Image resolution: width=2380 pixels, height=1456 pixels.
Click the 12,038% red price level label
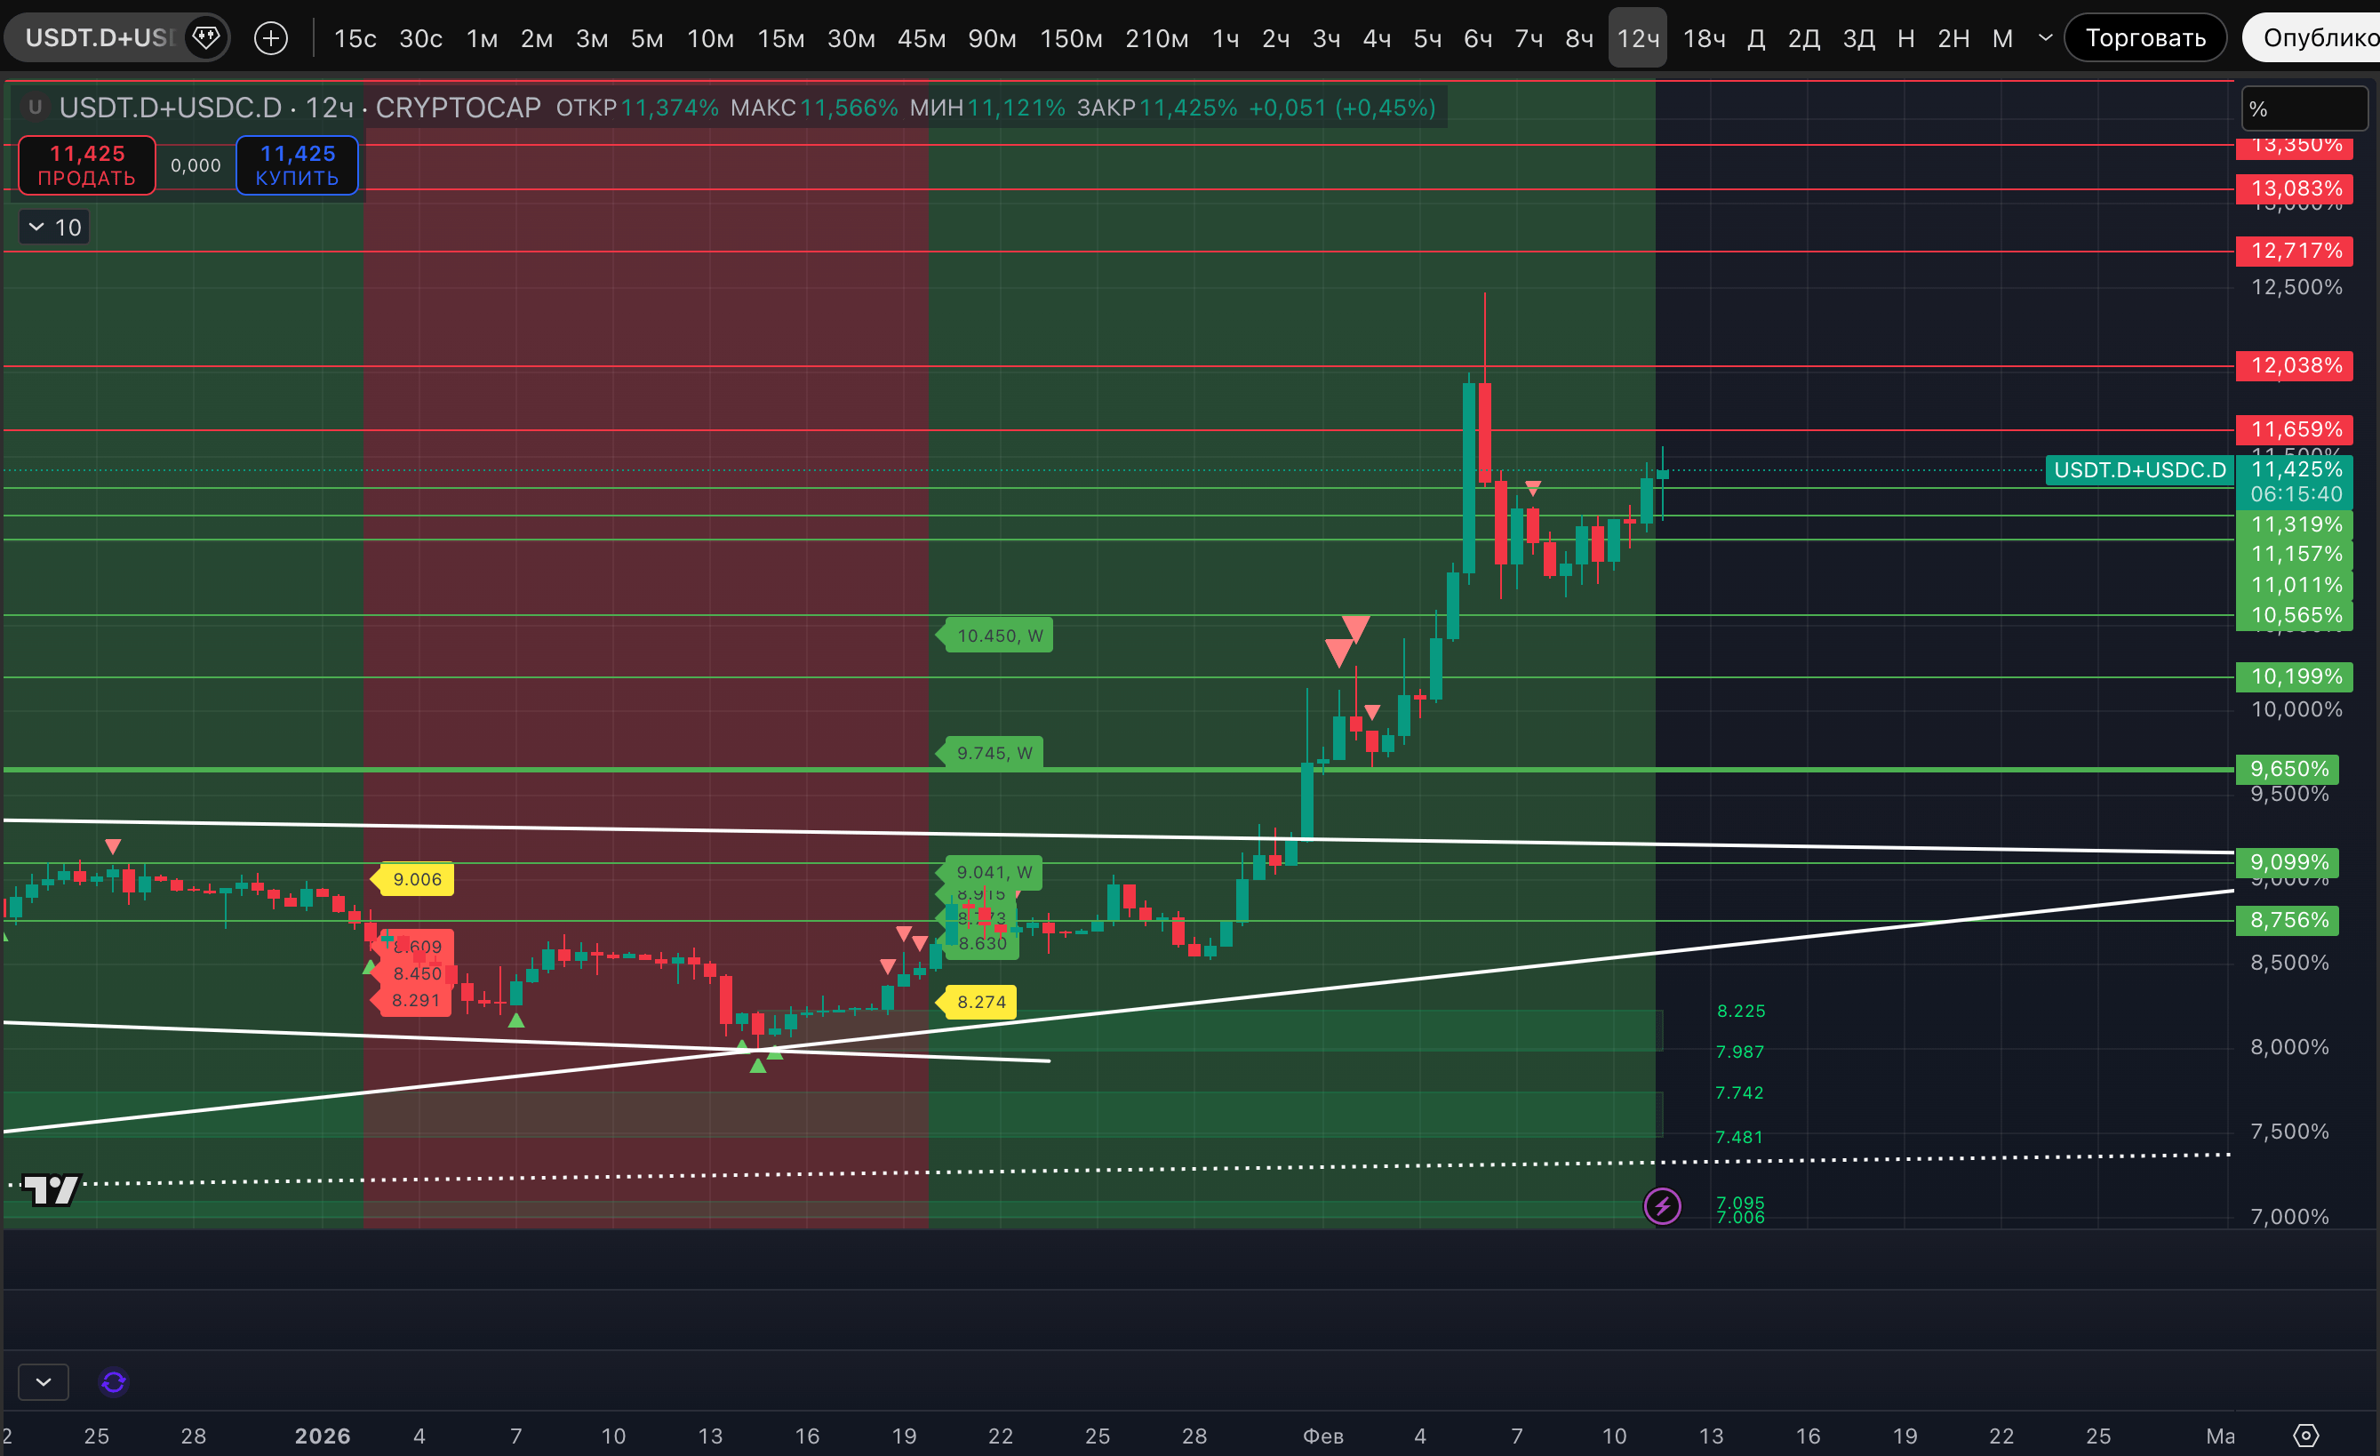point(2295,365)
